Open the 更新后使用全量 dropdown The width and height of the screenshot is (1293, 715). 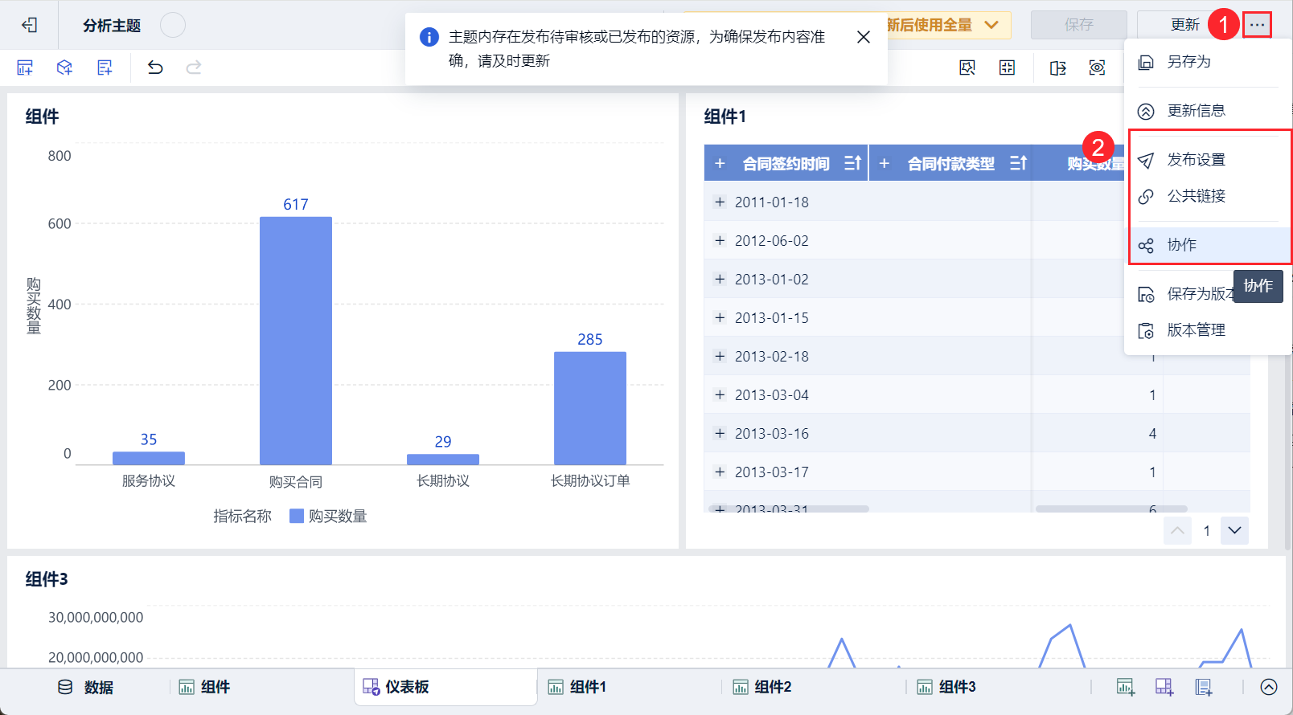pyautogui.click(x=991, y=25)
